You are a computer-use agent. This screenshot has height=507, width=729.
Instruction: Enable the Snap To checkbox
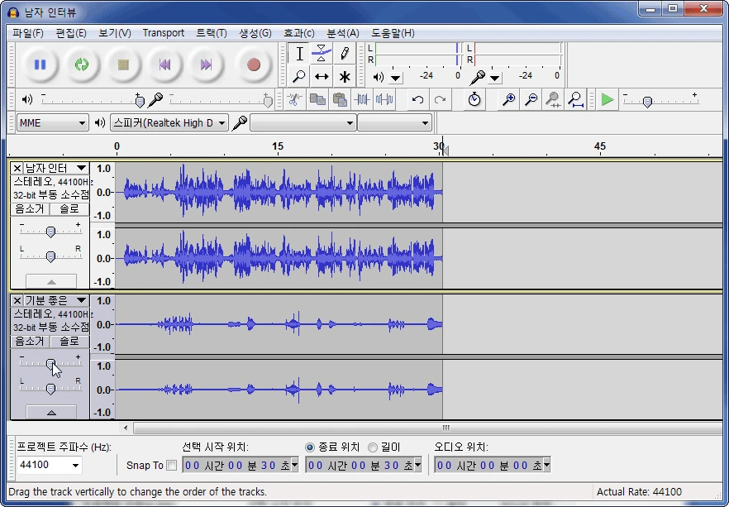pyautogui.click(x=172, y=465)
